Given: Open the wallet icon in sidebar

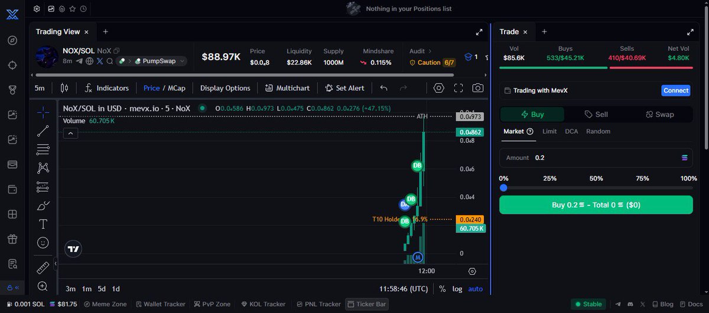Looking at the screenshot, I should pyautogui.click(x=12, y=189).
